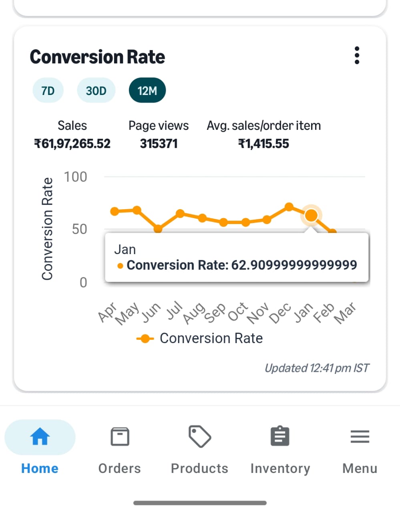Click the Updated 12:41 pm IST timestamp

click(x=317, y=368)
